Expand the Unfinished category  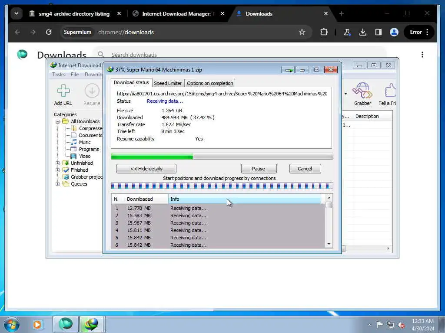pos(58,163)
